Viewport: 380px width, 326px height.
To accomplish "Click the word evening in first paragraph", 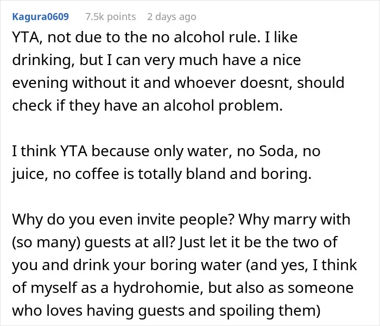I will [x=40, y=83].
